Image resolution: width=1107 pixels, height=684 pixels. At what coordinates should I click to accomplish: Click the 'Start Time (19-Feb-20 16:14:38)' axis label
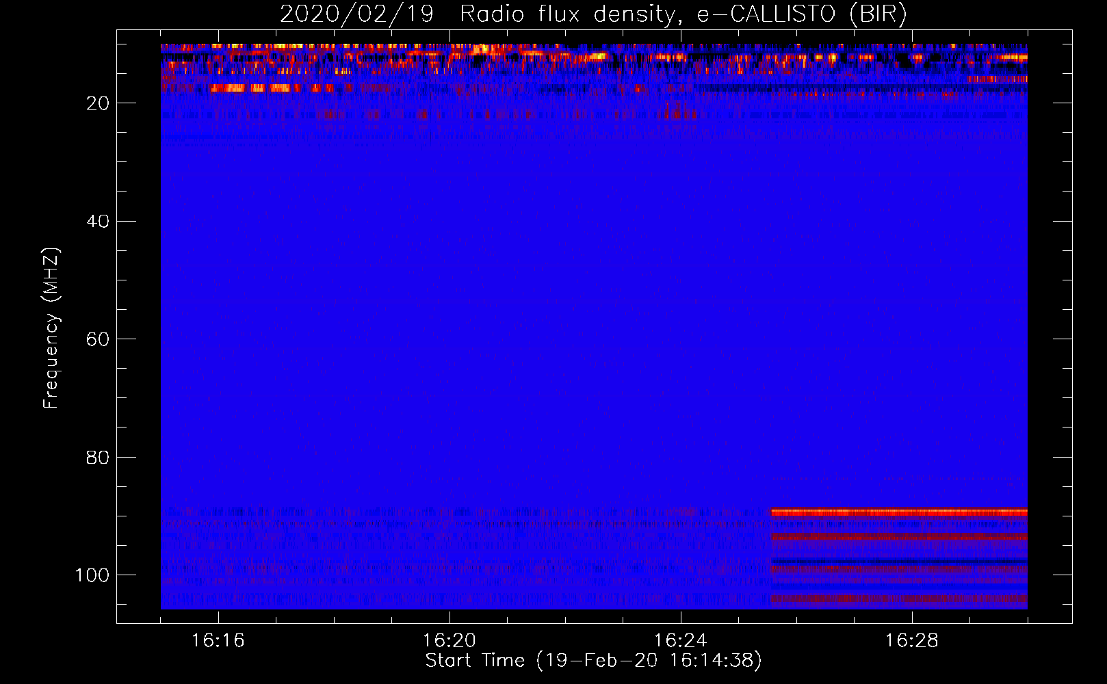(x=593, y=661)
